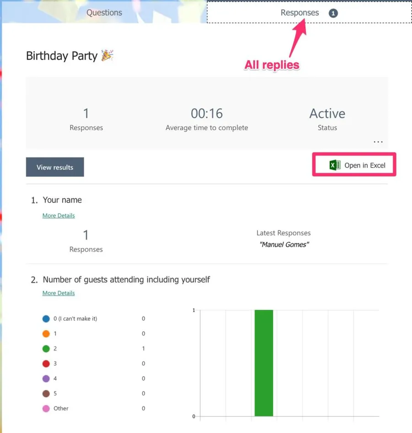Click the brown legend dot for 5
The width and height of the screenshot is (412, 433).
[x=46, y=394]
